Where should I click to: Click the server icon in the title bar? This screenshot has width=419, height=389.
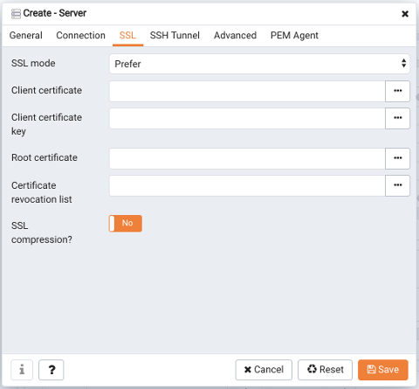16,14
